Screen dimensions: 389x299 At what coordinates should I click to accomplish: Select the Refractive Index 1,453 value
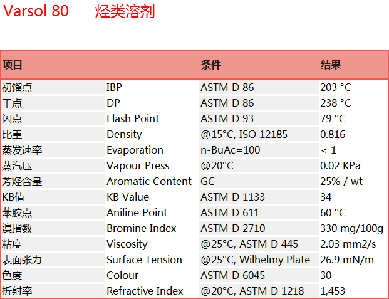point(333,291)
